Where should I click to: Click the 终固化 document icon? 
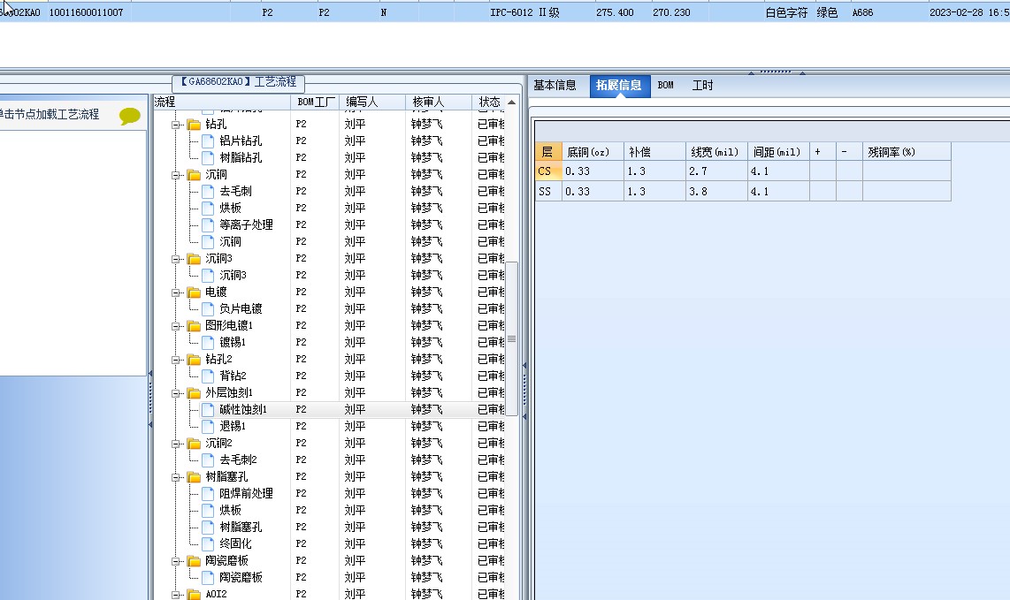tap(208, 543)
